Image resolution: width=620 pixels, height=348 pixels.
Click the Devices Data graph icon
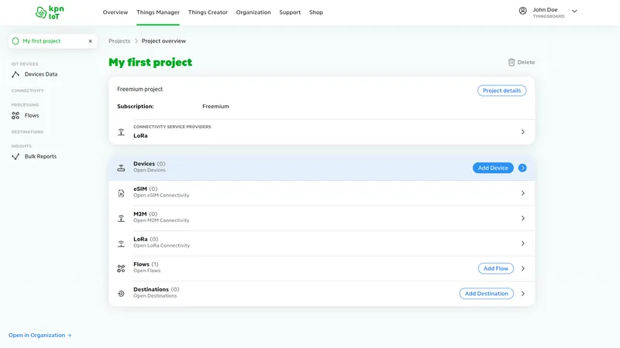coord(15,74)
